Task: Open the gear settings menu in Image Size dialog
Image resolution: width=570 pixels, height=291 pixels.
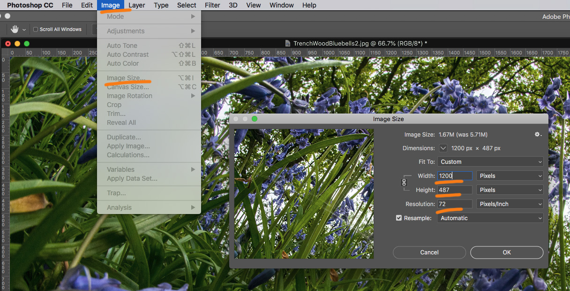Action: (x=538, y=135)
